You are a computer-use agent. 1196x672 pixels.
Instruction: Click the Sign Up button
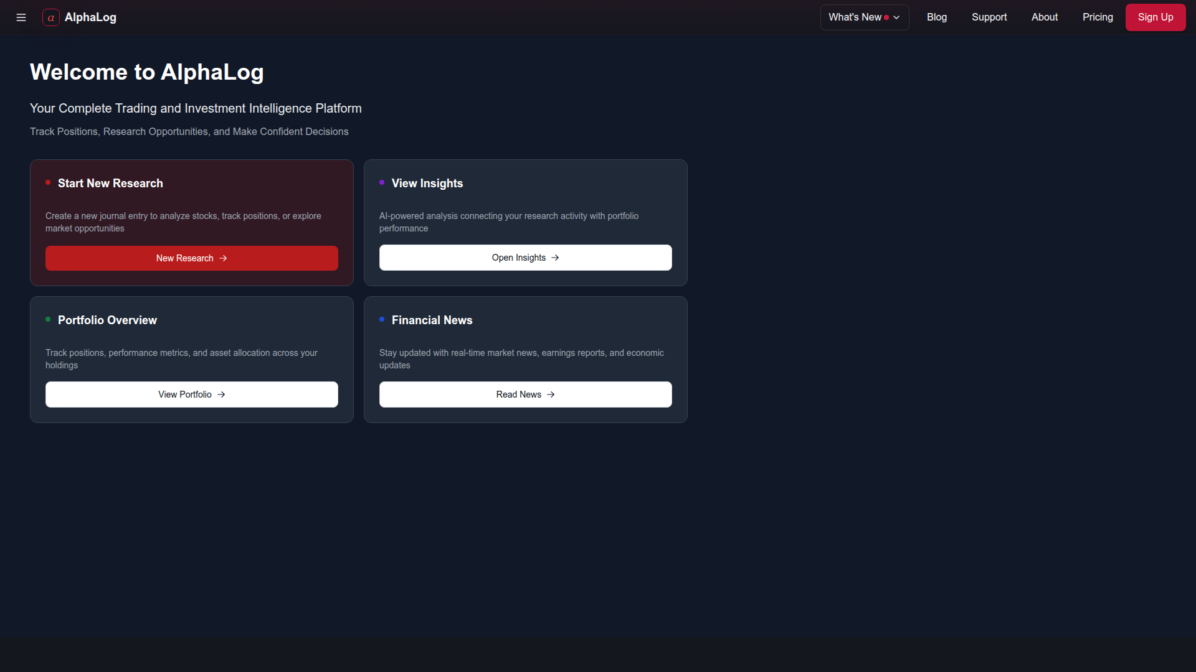(1156, 17)
